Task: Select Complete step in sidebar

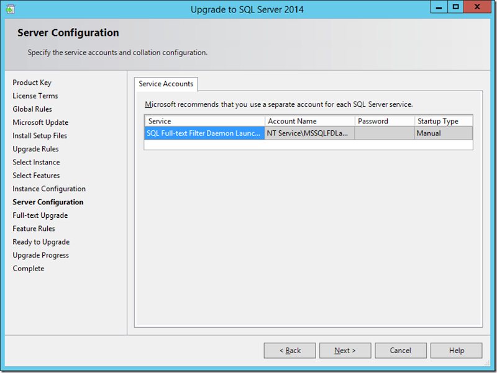Action: point(29,269)
